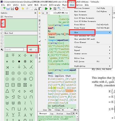Click the Bold B icon beside the editor
The height and width of the screenshot is (121, 115).
point(40,20)
